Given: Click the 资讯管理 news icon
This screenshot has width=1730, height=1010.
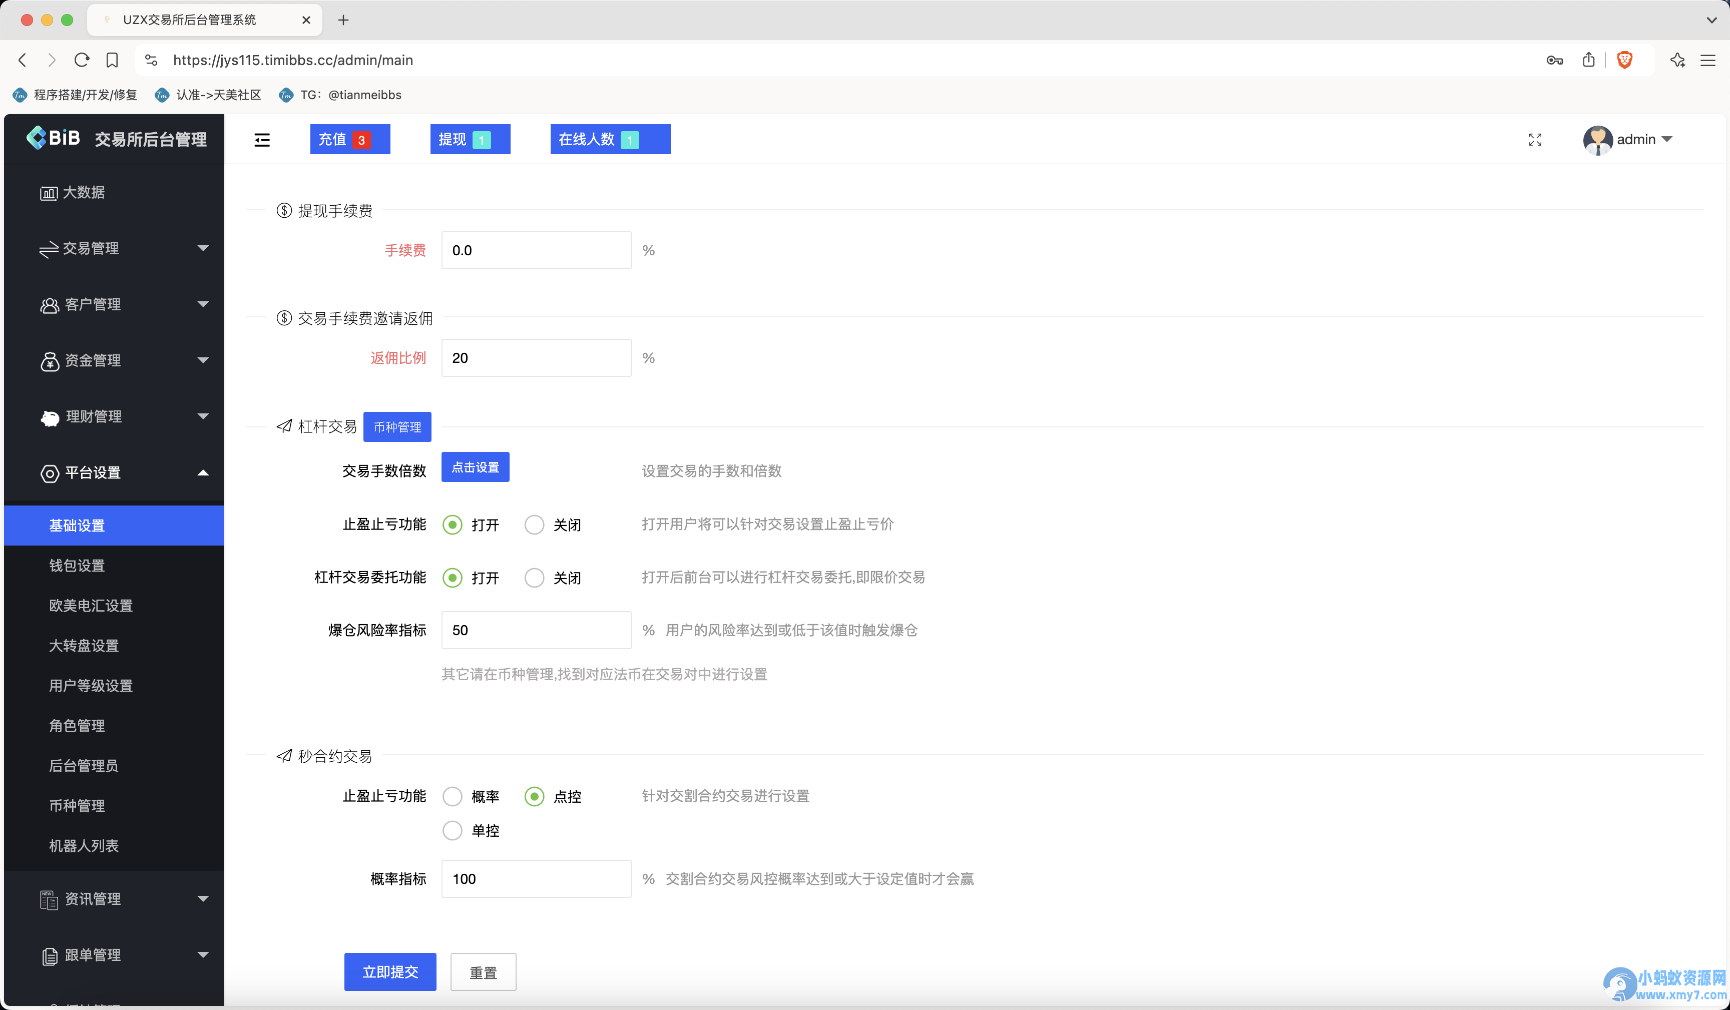Looking at the screenshot, I should click(x=49, y=899).
